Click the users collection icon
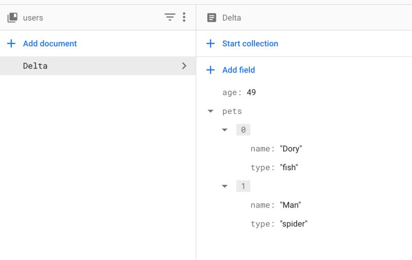 [x=12, y=18]
